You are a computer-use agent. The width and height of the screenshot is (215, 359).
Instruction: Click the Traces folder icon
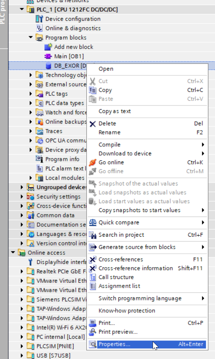(x=39, y=131)
